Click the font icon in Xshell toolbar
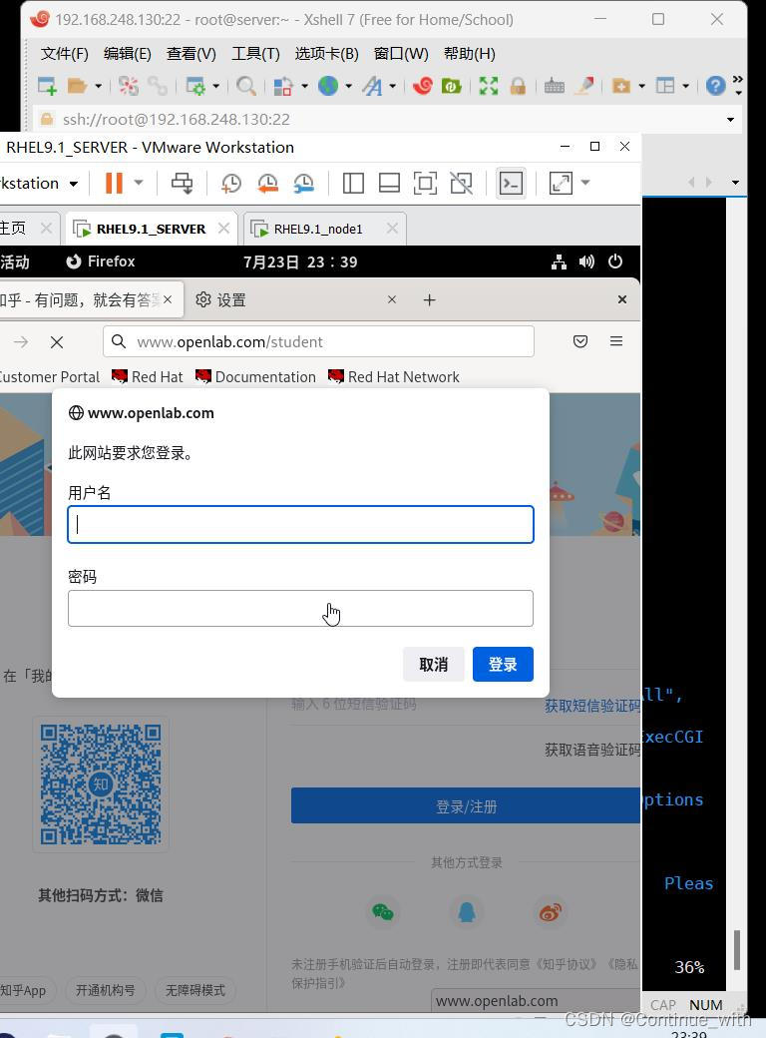Image resolution: width=766 pixels, height=1038 pixels. point(372,86)
